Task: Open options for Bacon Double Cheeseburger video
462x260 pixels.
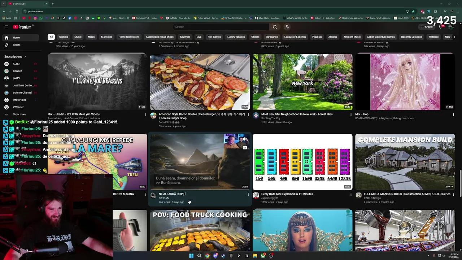Action: (x=248, y=114)
